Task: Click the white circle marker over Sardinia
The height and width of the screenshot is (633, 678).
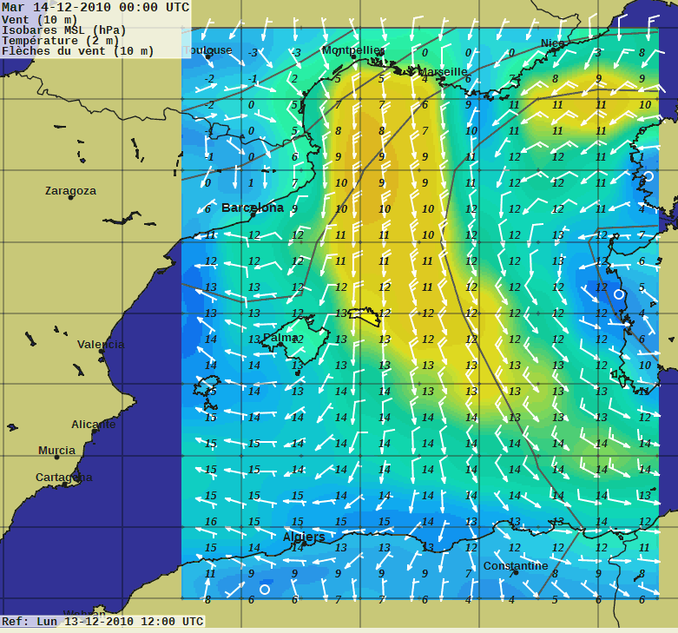Action: coord(619,294)
